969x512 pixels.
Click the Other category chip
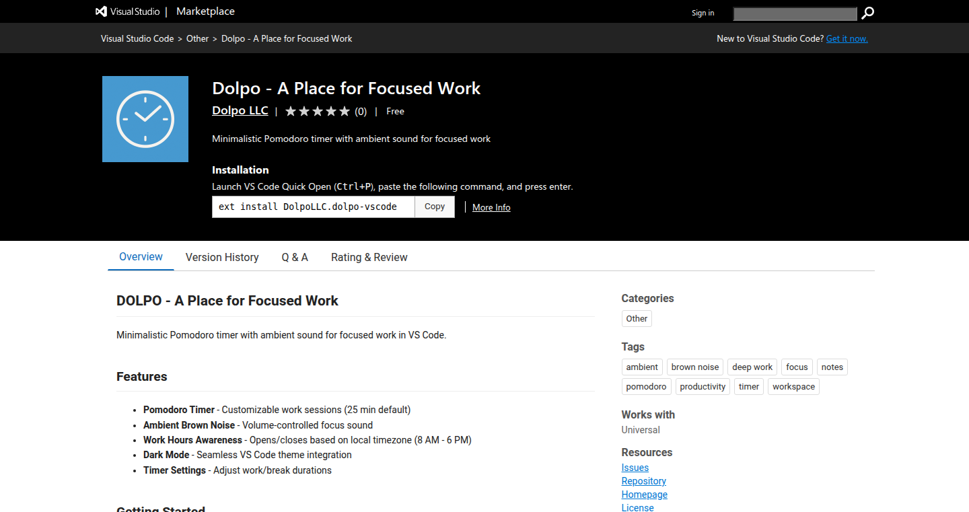pyautogui.click(x=637, y=319)
